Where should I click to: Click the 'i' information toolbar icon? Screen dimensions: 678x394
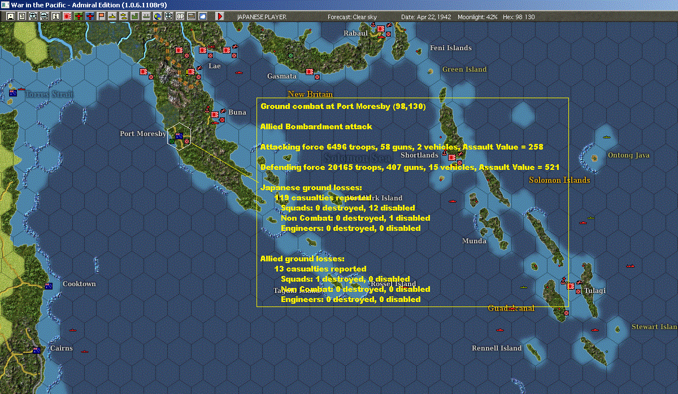click(x=55, y=16)
